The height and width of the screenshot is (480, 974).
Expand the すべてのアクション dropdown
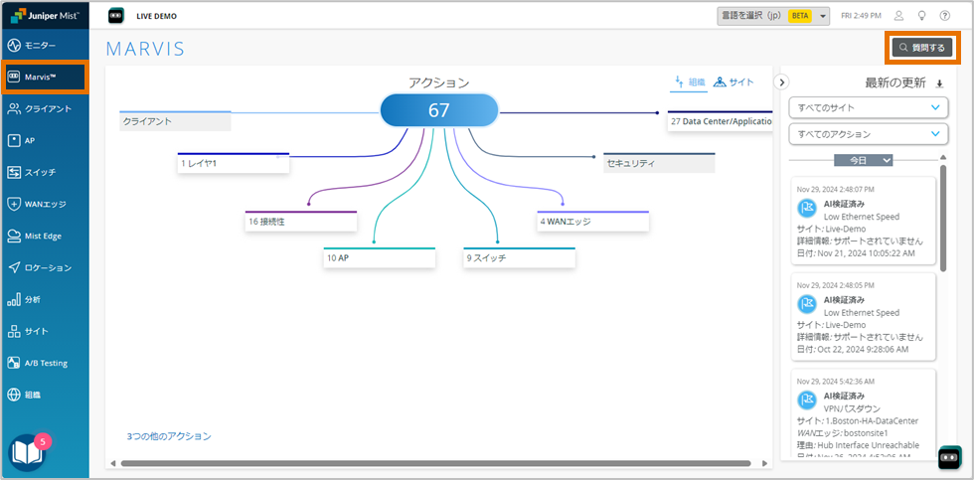click(x=868, y=134)
